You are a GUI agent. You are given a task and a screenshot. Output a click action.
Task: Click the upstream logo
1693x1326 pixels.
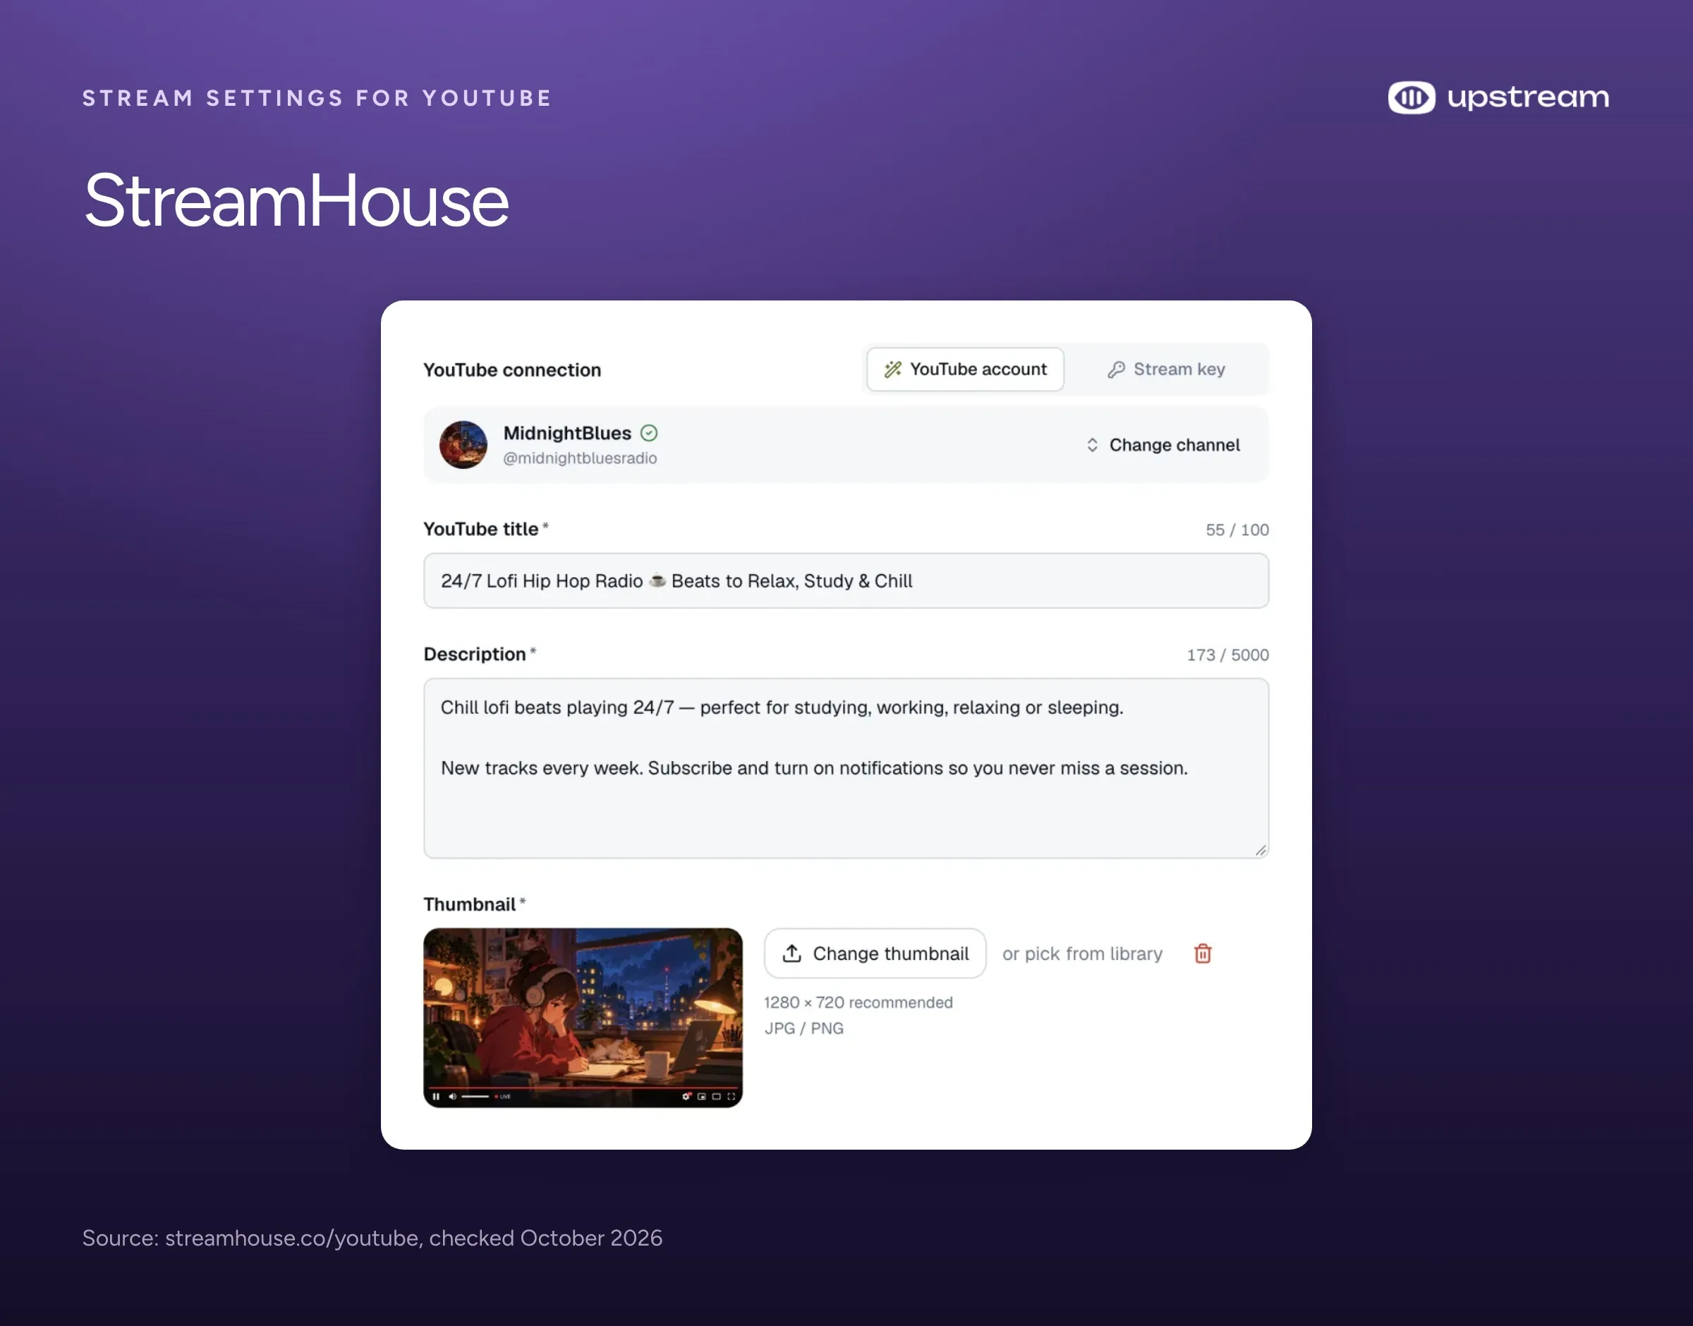[x=1498, y=98]
